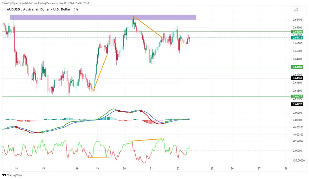
Task: Click the AUDUSD chart title
Action: [42, 9]
